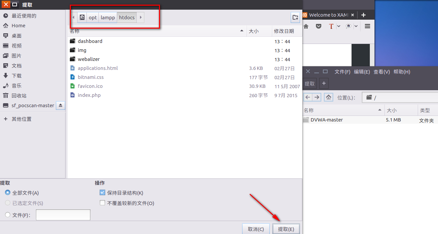Click the lampp path segment
Screen dimensions: 438x234
(108, 17)
